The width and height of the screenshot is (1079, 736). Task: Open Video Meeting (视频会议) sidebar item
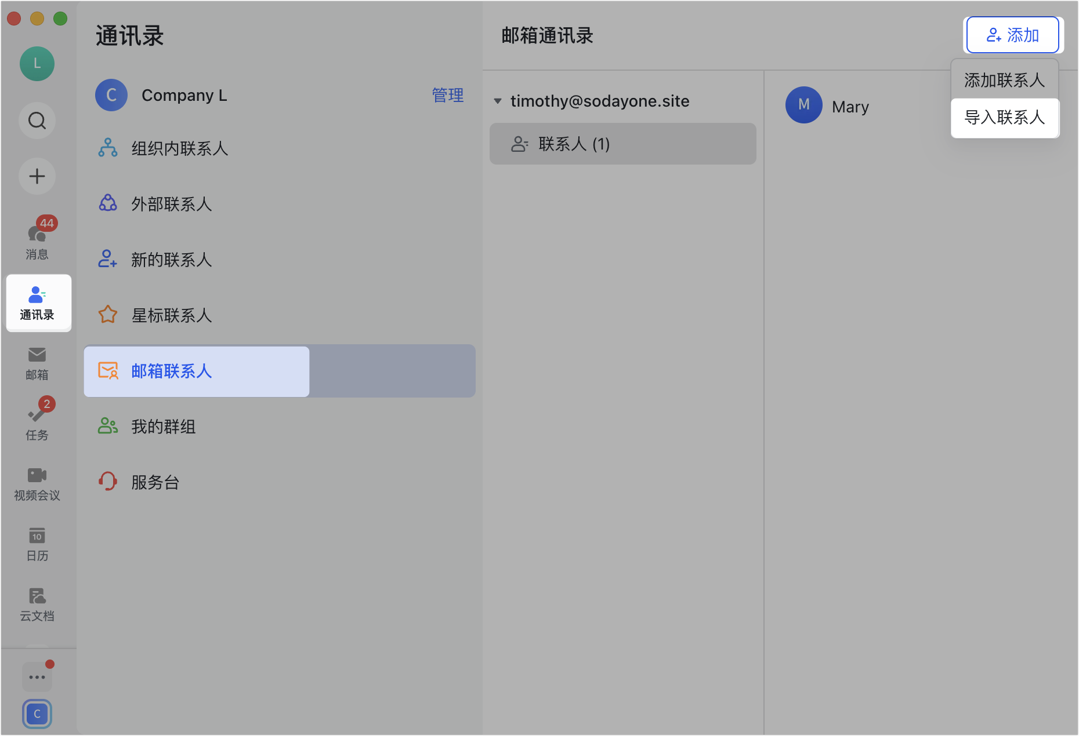(x=37, y=484)
